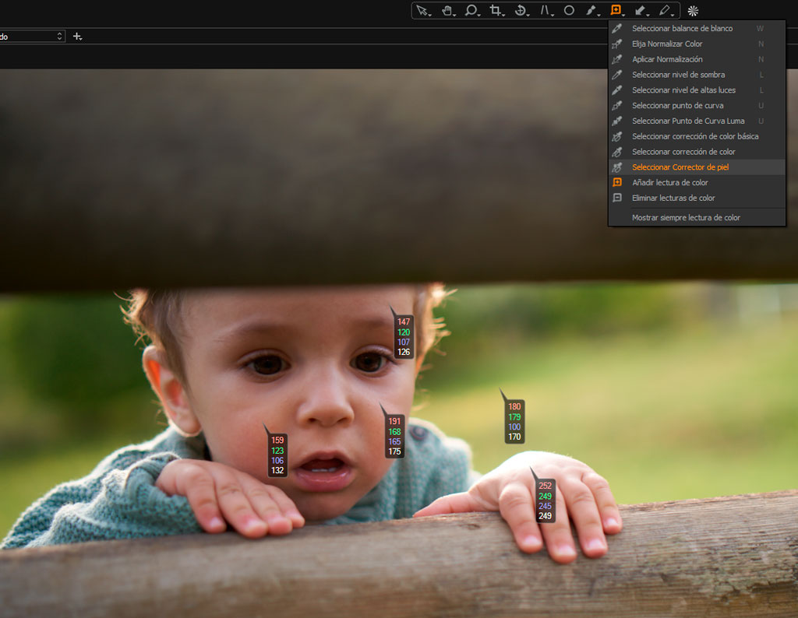Click the annotation pencil tool
This screenshot has width=798, height=618.
pos(664,11)
